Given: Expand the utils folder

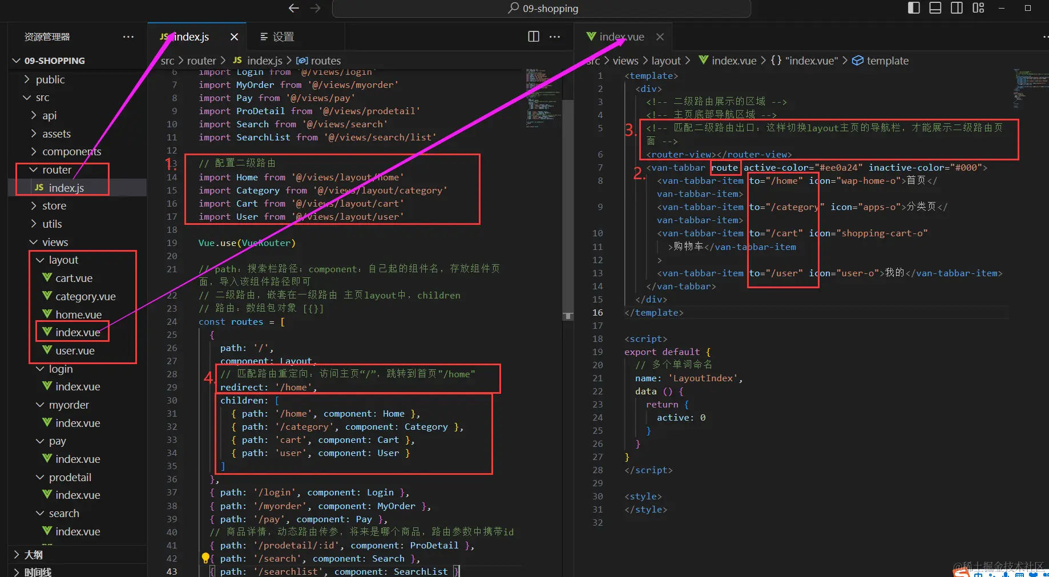Looking at the screenshot, I should coord(52,224).
